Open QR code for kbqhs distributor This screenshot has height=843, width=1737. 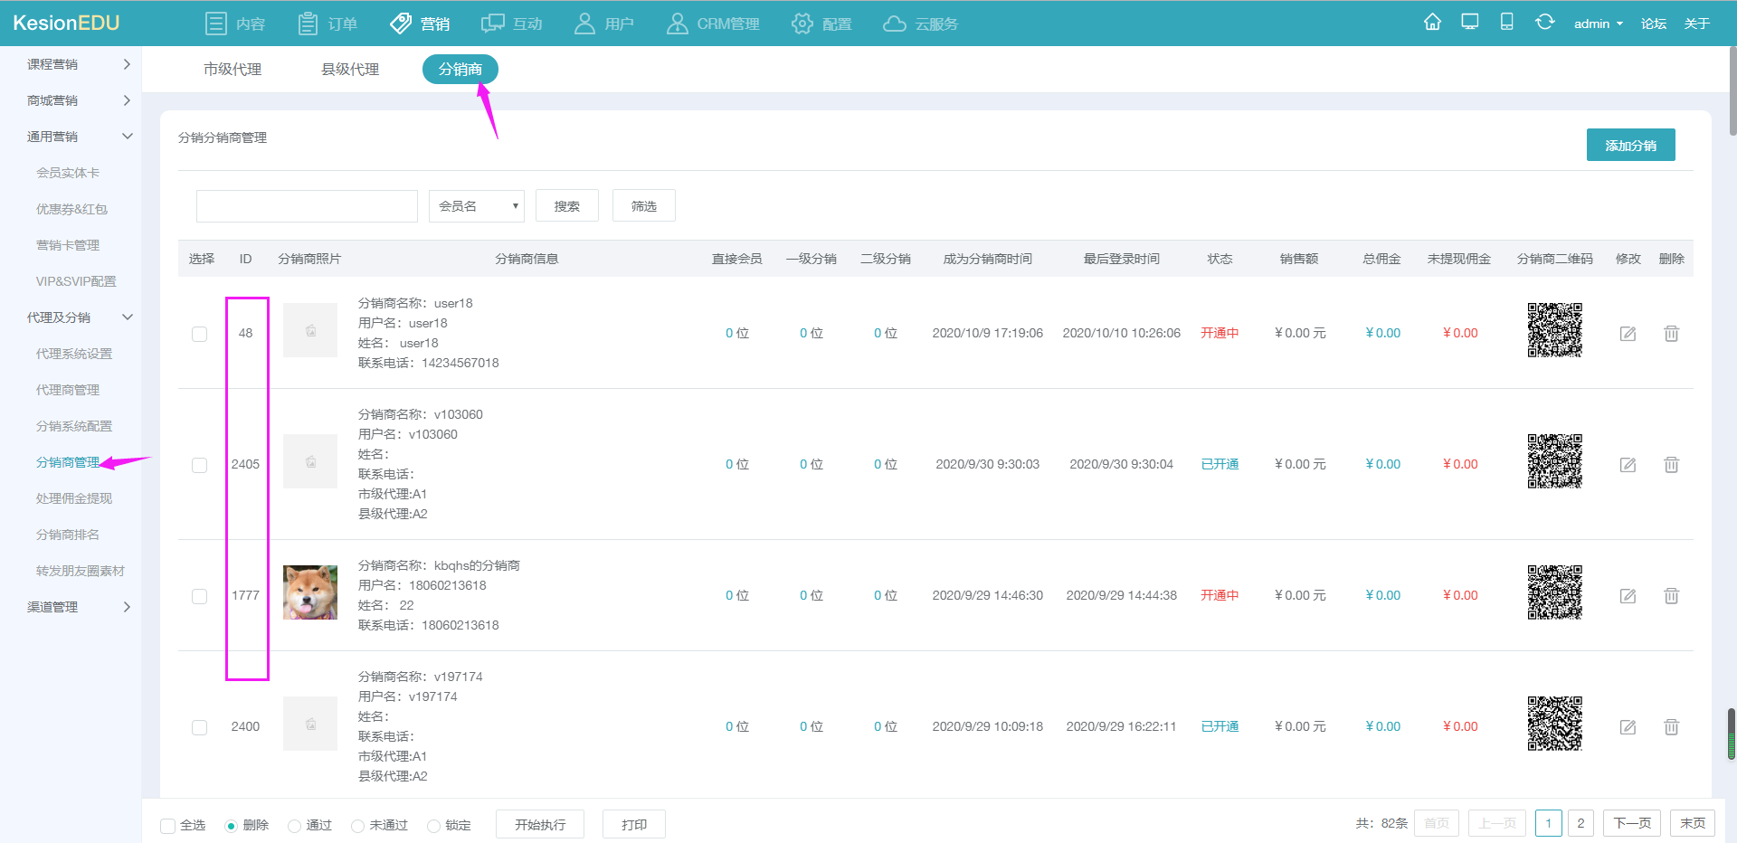(x=1554, y=592)
